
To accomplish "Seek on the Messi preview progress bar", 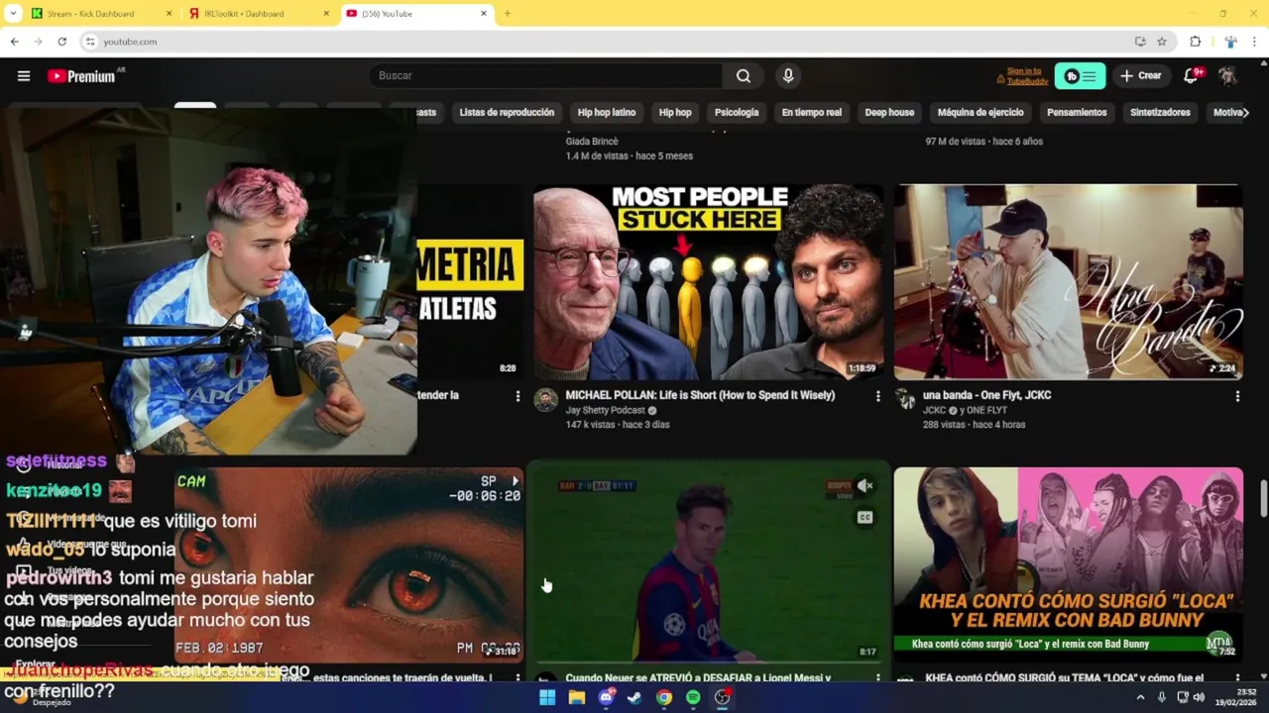I will (x=708, y=662).
